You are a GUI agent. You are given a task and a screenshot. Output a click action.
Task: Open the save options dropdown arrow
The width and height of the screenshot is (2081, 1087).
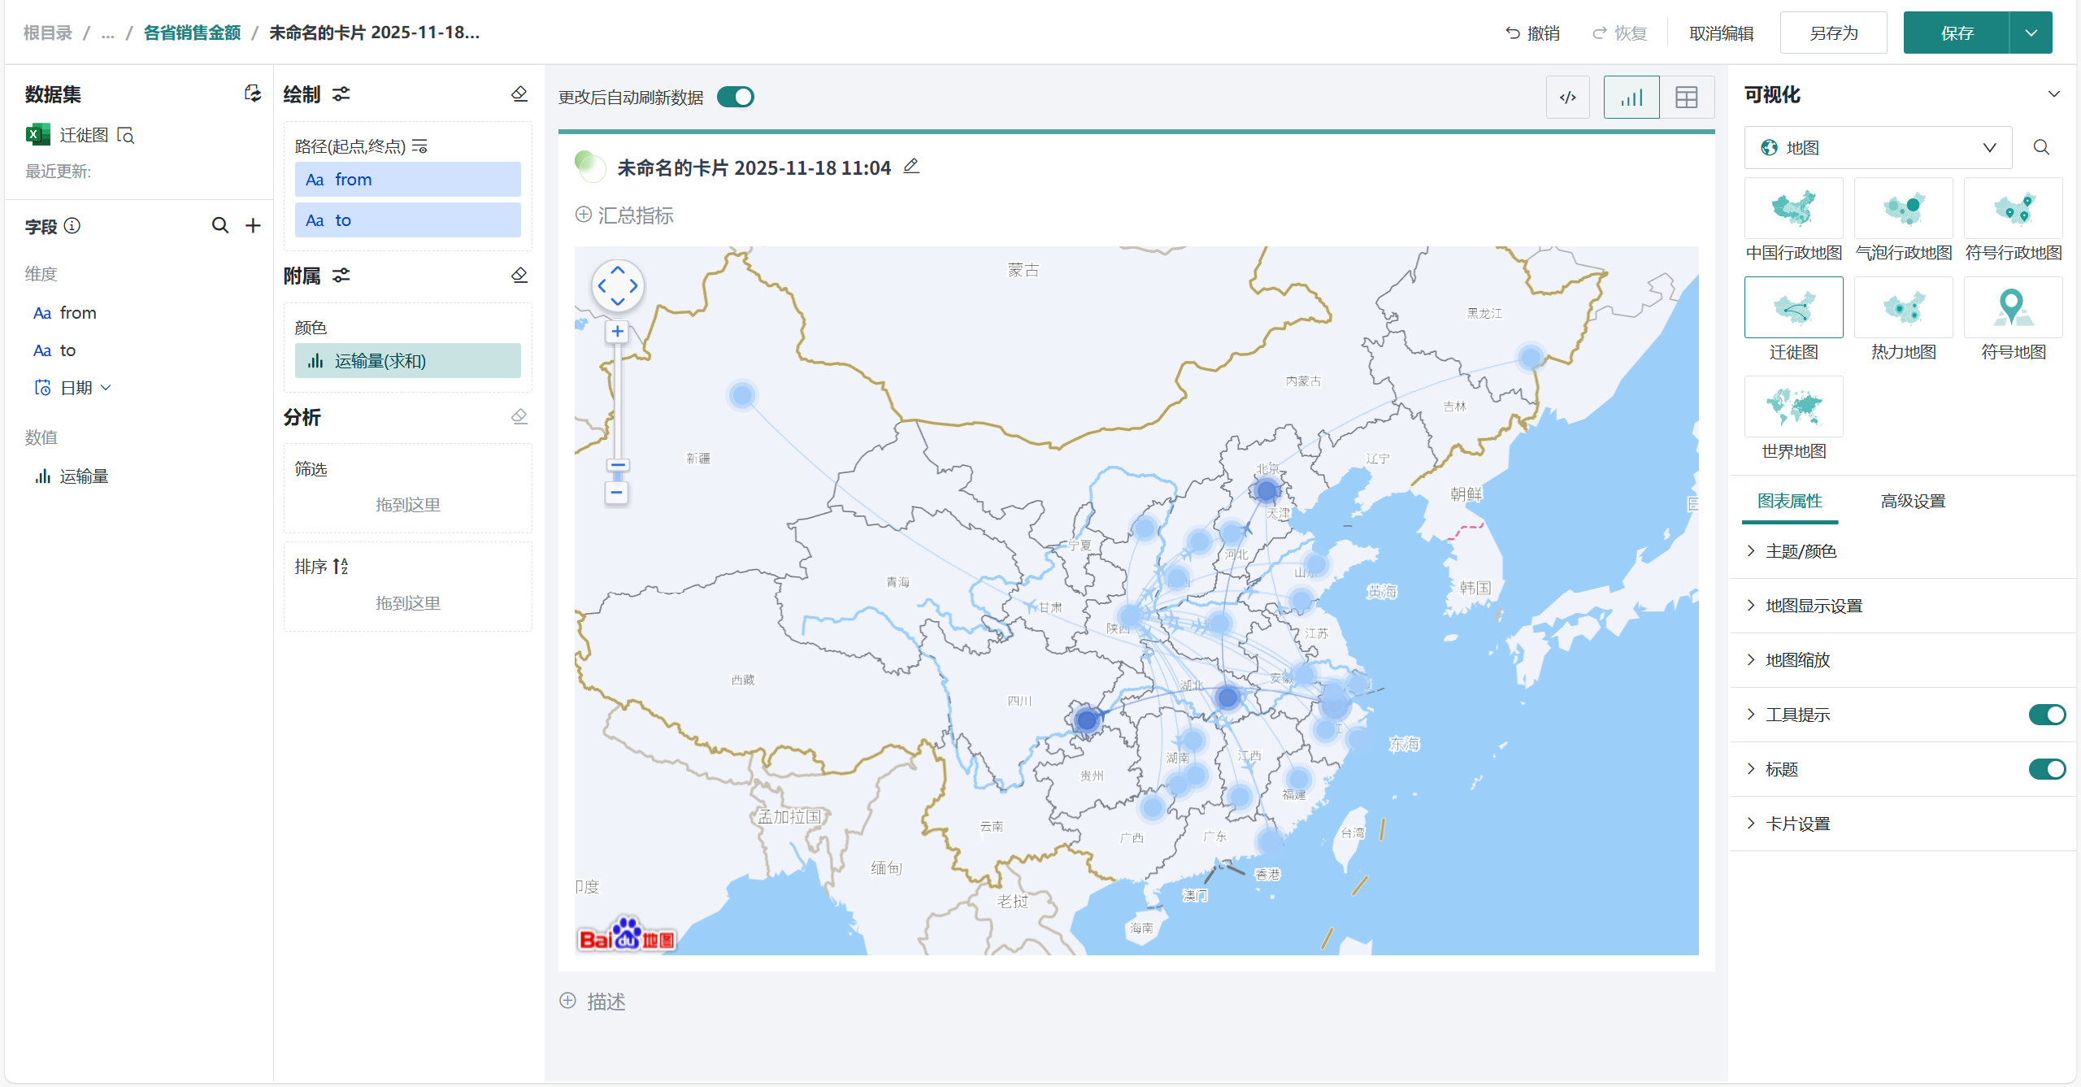2031,33
